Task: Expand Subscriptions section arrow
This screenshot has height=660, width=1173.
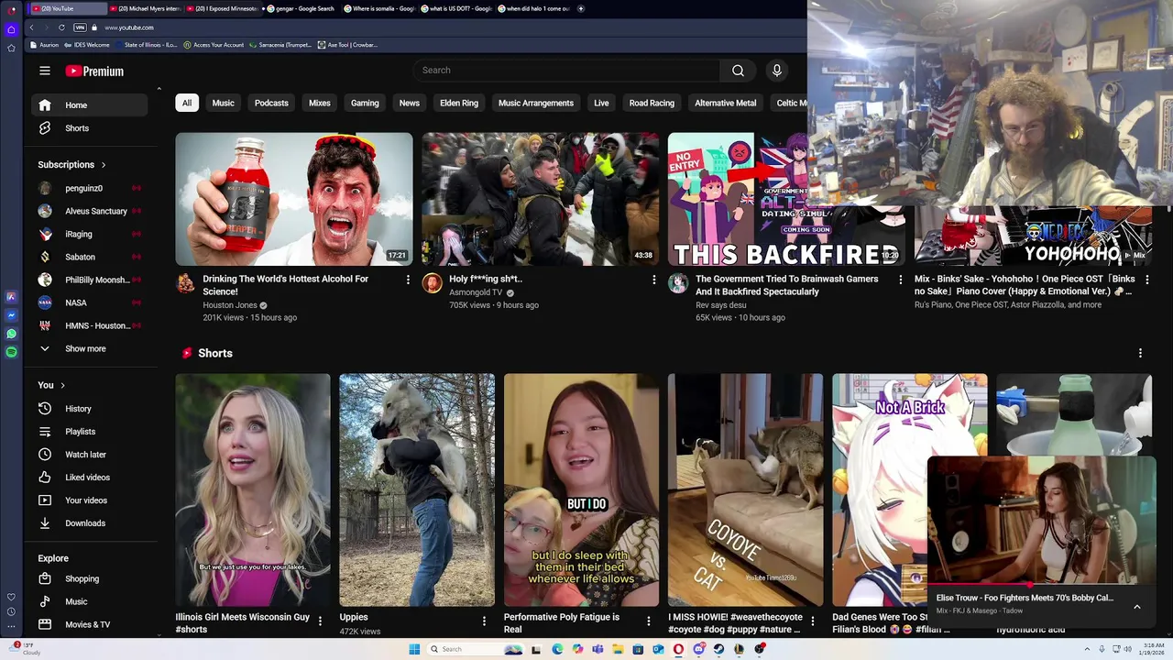Action: pyautogui.click(x=104, y=165)
